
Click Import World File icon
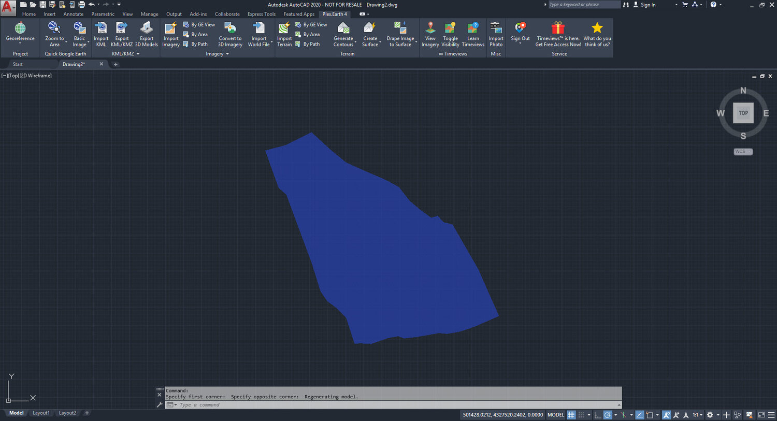click(x=258, y=28)
